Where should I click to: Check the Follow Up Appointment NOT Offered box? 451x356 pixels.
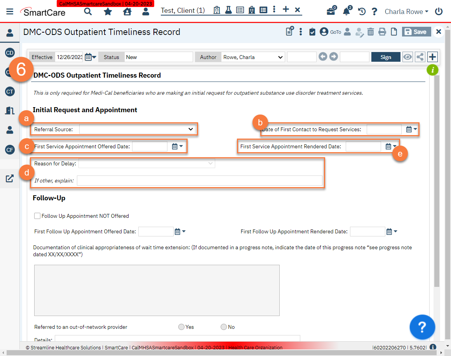[37, 215]
